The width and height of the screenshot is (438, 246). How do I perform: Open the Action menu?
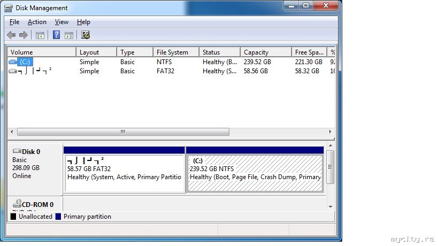37,22
